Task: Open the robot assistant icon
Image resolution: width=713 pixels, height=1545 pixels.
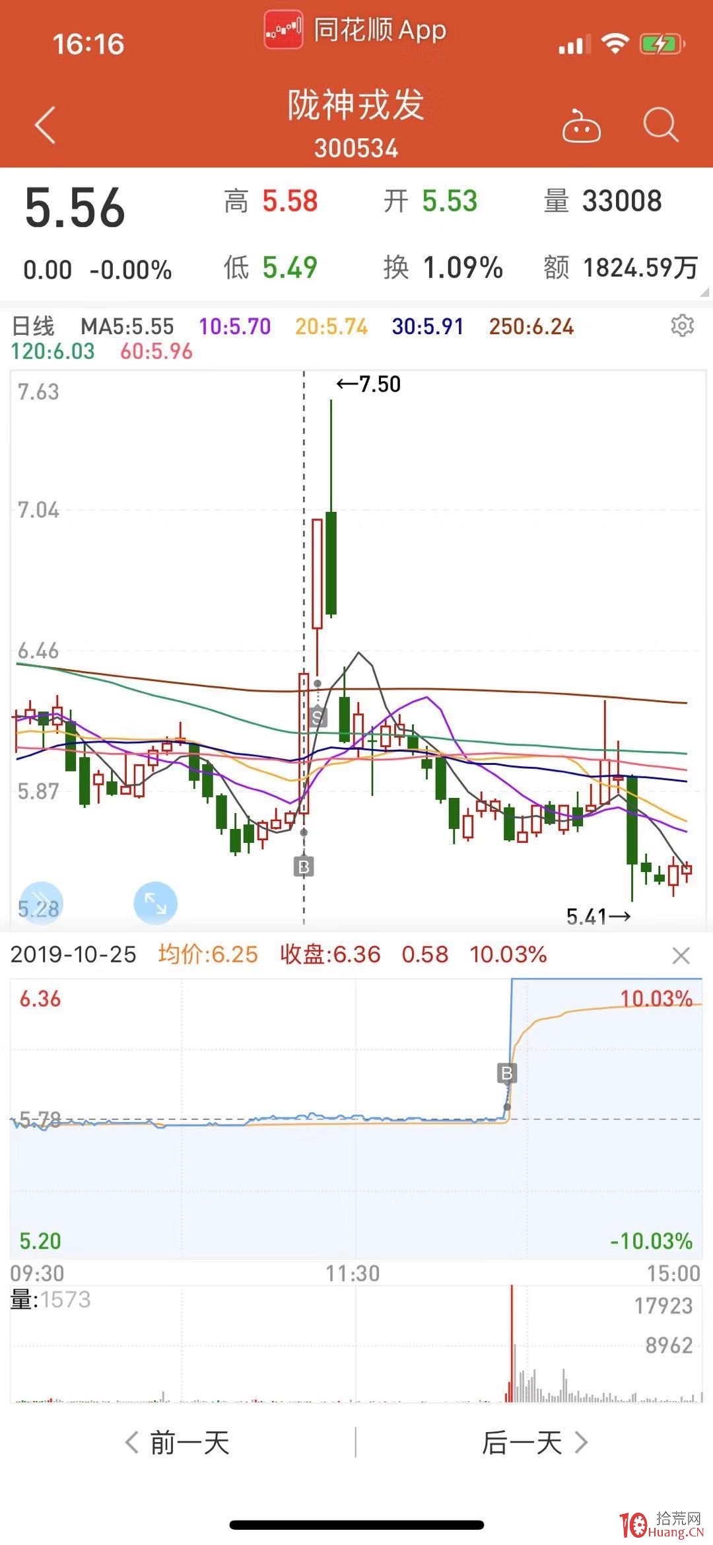Action: 581,125
